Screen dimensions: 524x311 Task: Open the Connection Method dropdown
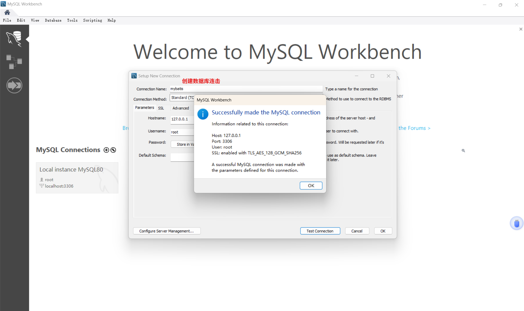point(182,98)
